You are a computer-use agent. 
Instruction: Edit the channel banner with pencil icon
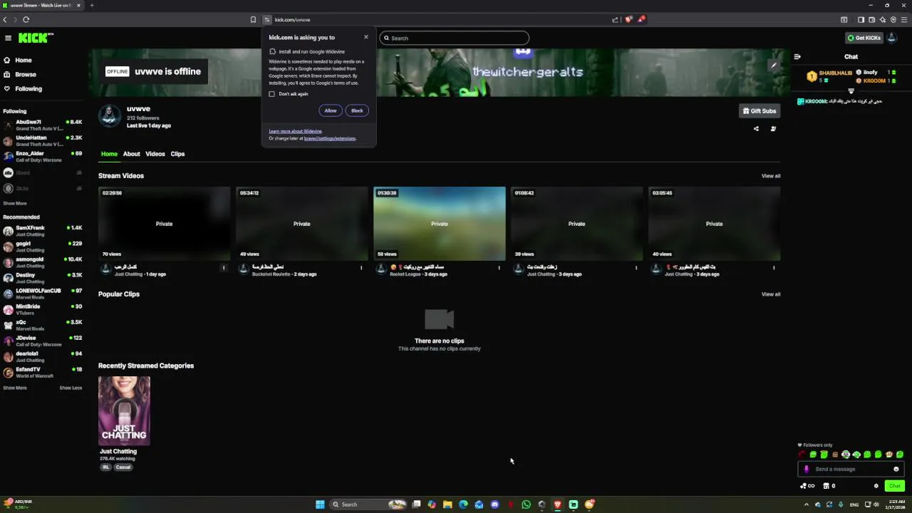click(774, 66)
